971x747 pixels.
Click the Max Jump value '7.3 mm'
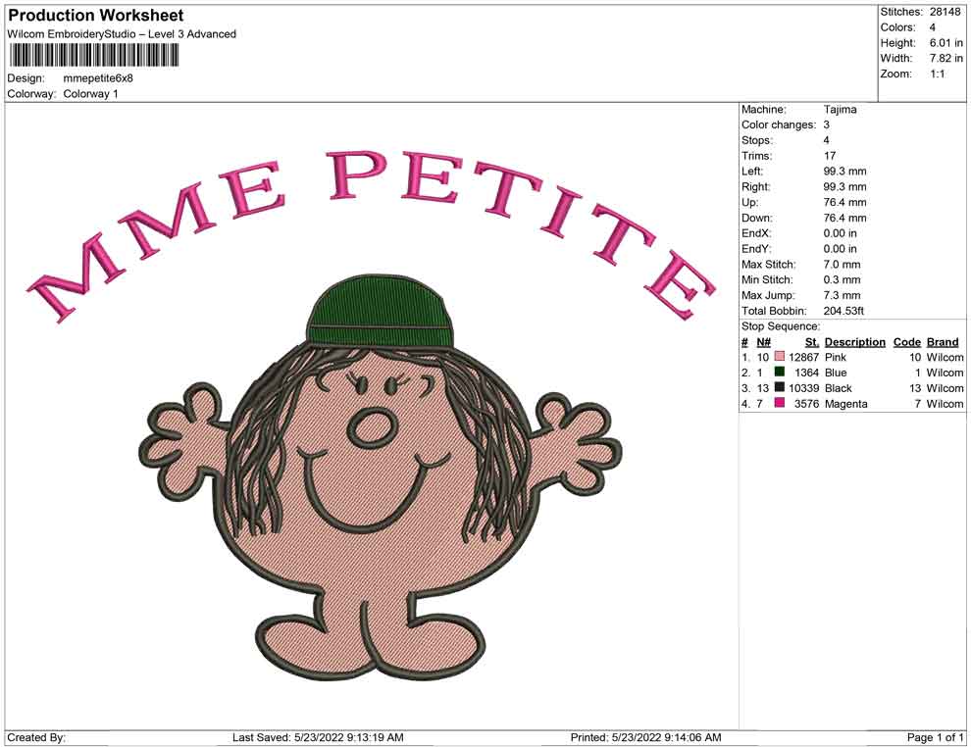tap(842, 295)
